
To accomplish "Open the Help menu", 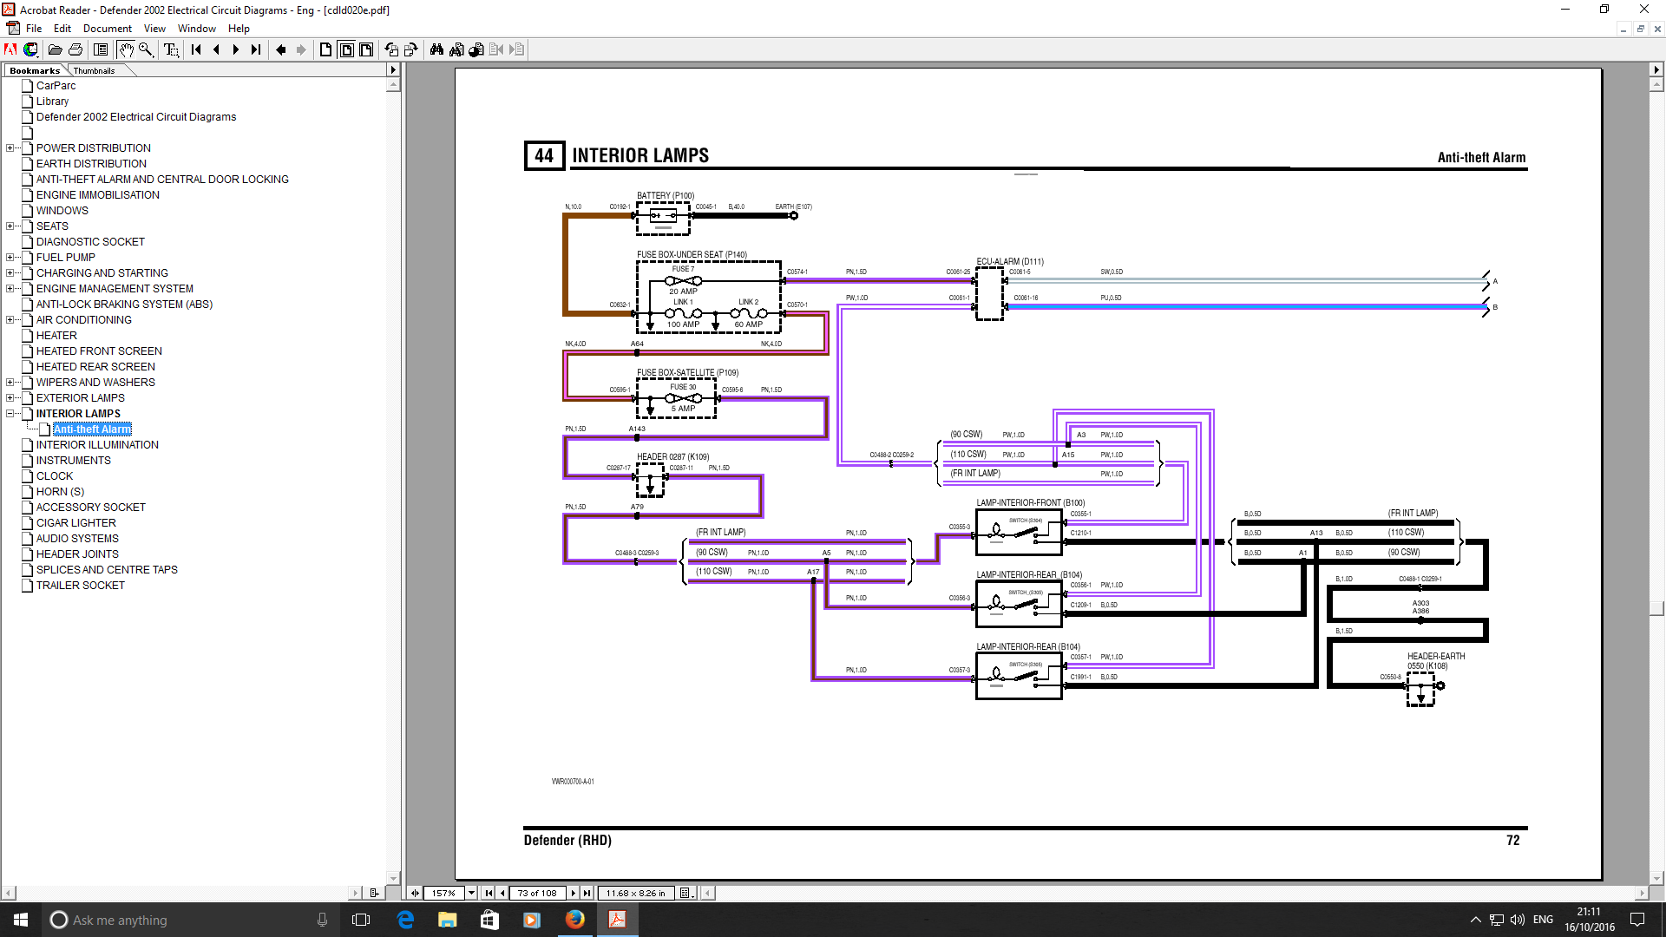I will (239, 29).
